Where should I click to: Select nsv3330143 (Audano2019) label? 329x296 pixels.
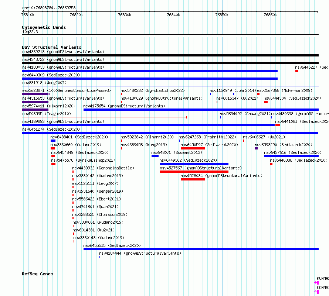click(x=99, y=238)
